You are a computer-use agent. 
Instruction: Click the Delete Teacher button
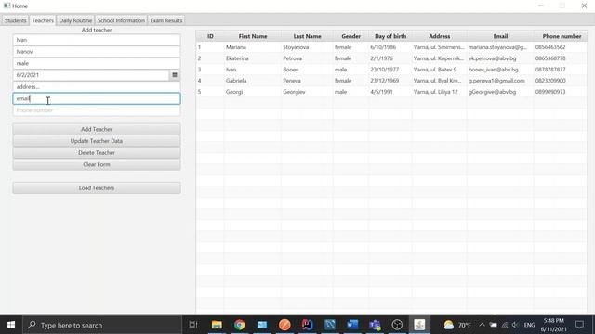(x=97, y=152)
